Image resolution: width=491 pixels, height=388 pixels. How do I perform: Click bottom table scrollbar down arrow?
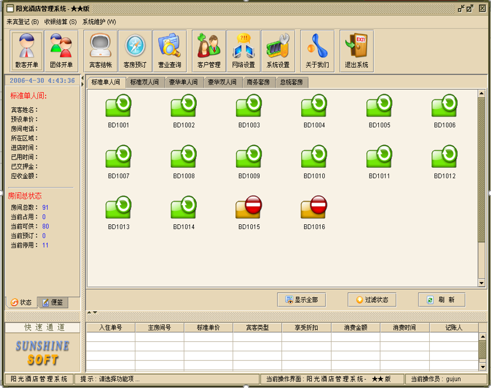pyautogui.click(x=483, y=367)
